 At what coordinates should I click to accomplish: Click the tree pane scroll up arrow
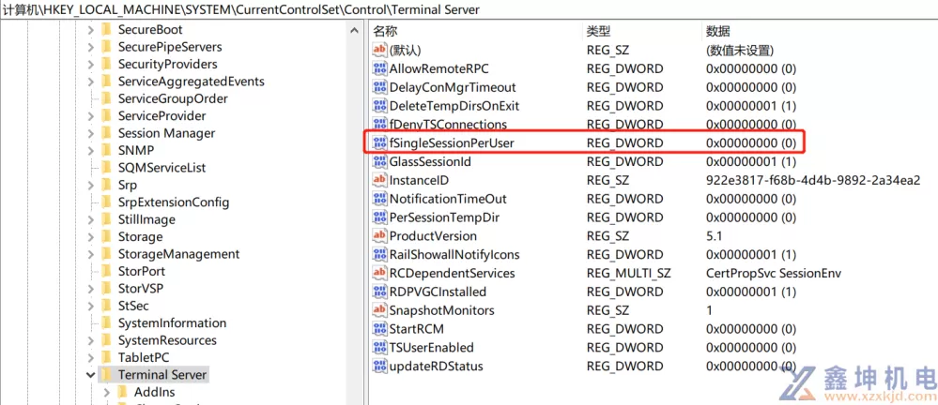(x=355, y=30)
